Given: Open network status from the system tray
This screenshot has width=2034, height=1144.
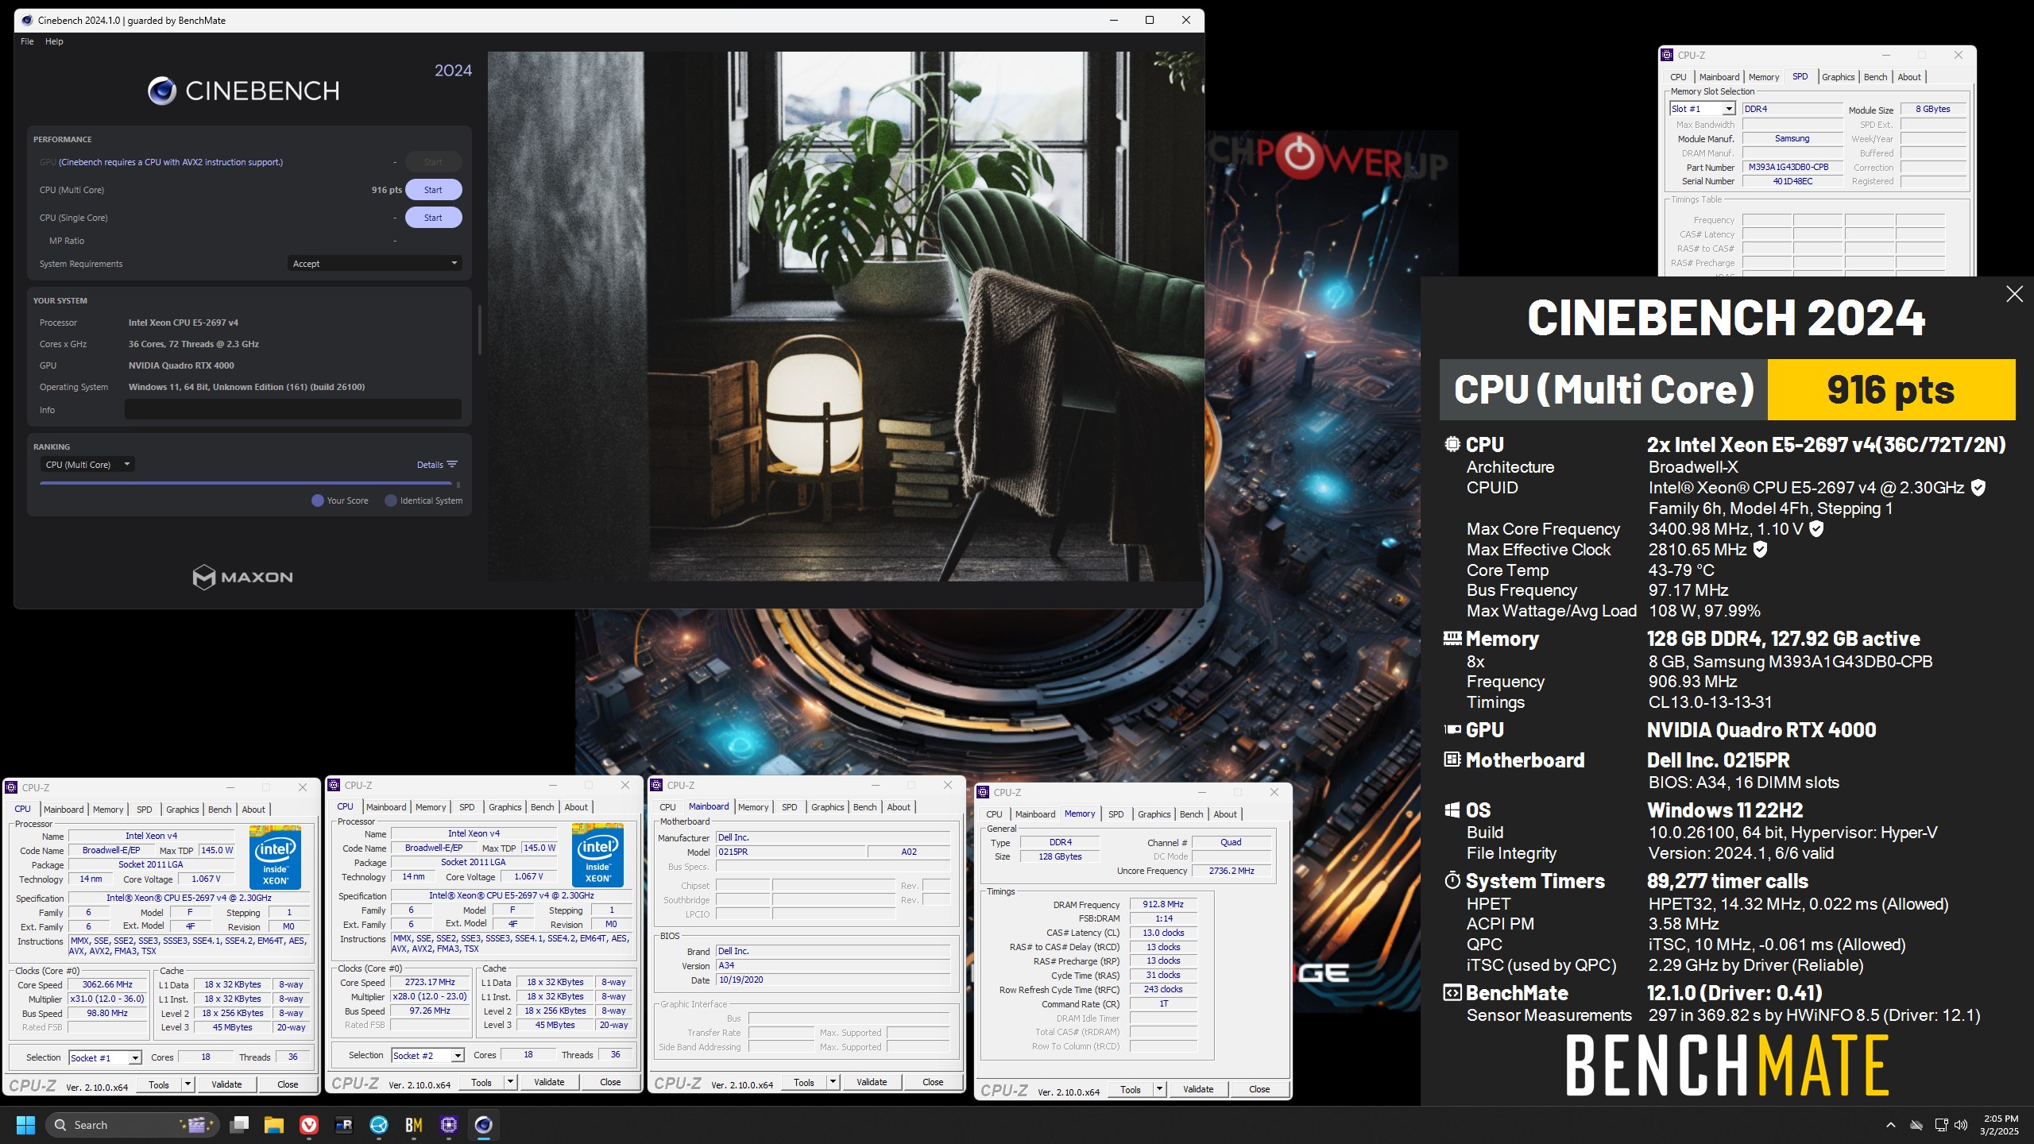Looking at the screenshot, I should (1941, 1125).
